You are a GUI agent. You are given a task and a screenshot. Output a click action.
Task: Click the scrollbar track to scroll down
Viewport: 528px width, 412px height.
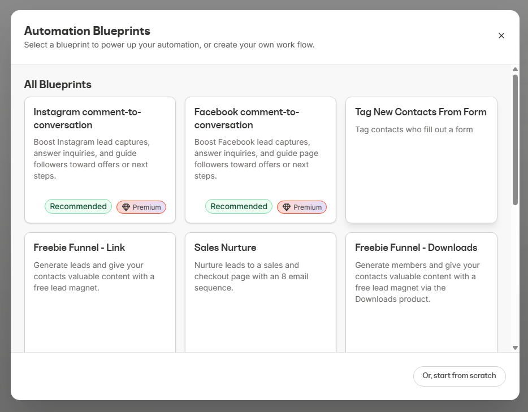[514, 271]
